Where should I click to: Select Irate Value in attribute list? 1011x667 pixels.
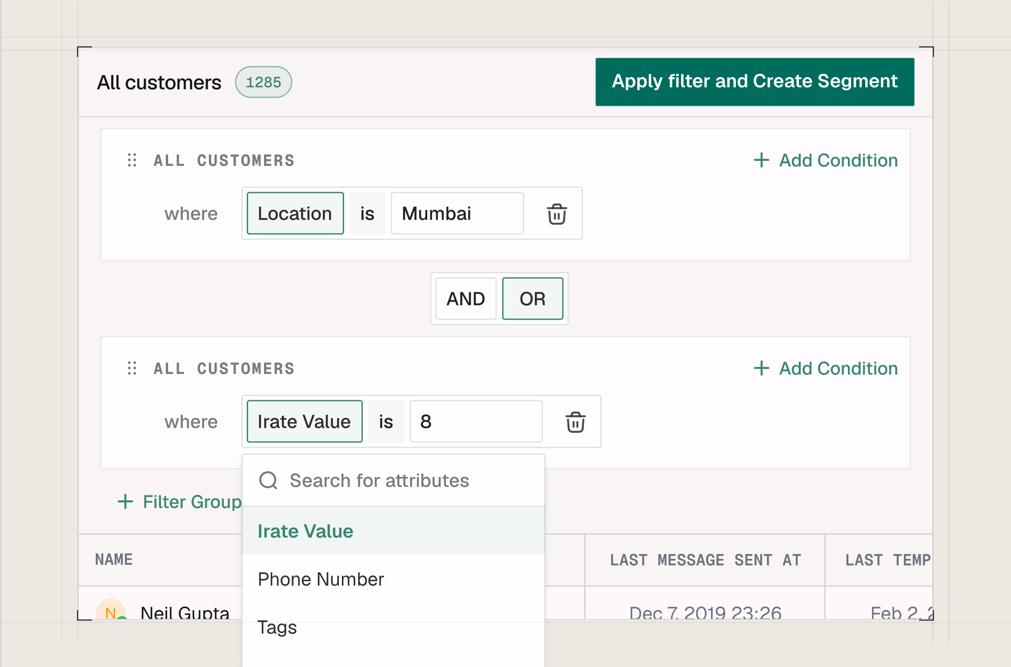(x=305, y=531)
